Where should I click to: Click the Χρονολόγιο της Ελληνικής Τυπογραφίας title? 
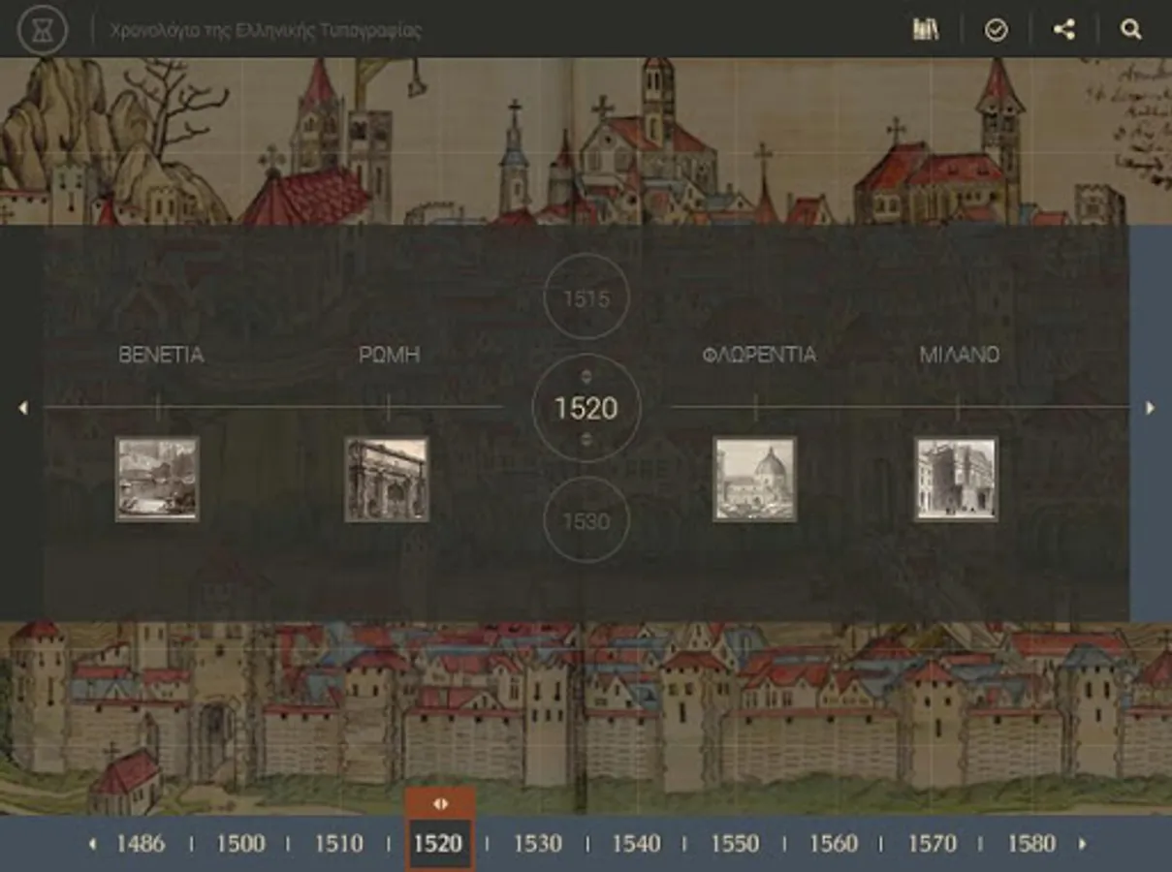point(266,30)
